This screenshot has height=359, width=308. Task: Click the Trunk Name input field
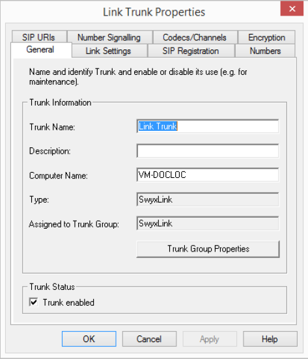pyautogui.click(x=208, y=126)
